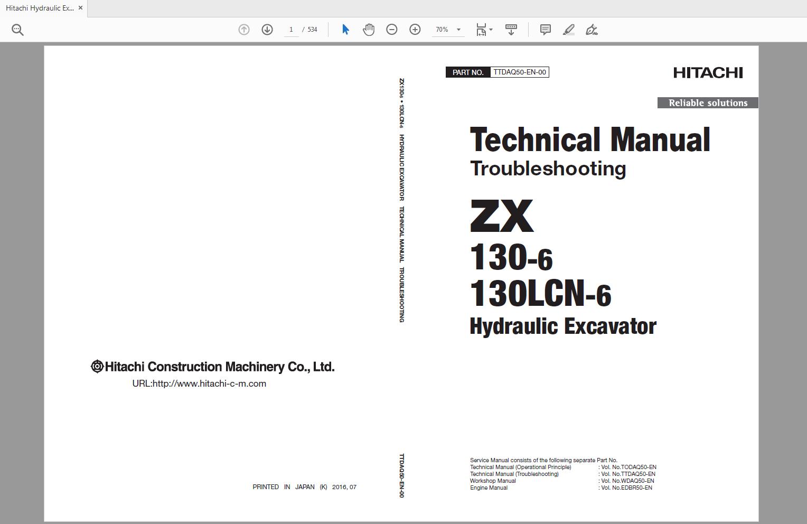The image size is (807, 524).
Task: Click the part number TTDAQ50-EN-00 box
Action: pyautogui.click(x=520, y=72)
